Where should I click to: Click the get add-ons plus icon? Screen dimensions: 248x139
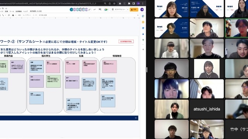[143, 49]
